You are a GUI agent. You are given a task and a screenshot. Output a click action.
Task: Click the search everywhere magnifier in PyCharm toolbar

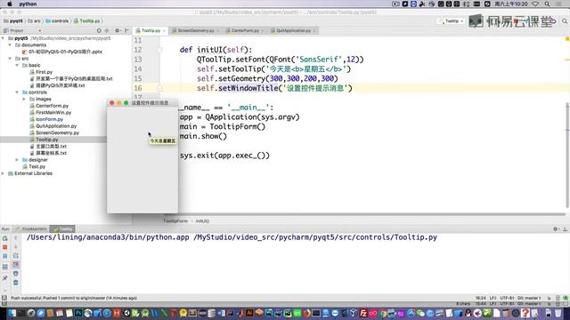coord(565,21)
